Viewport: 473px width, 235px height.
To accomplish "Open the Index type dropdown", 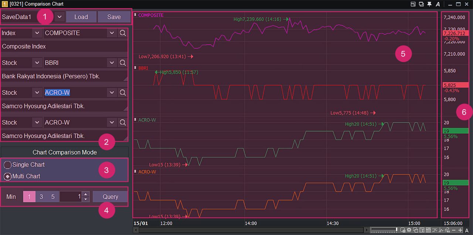I will (x=37, y=33).
